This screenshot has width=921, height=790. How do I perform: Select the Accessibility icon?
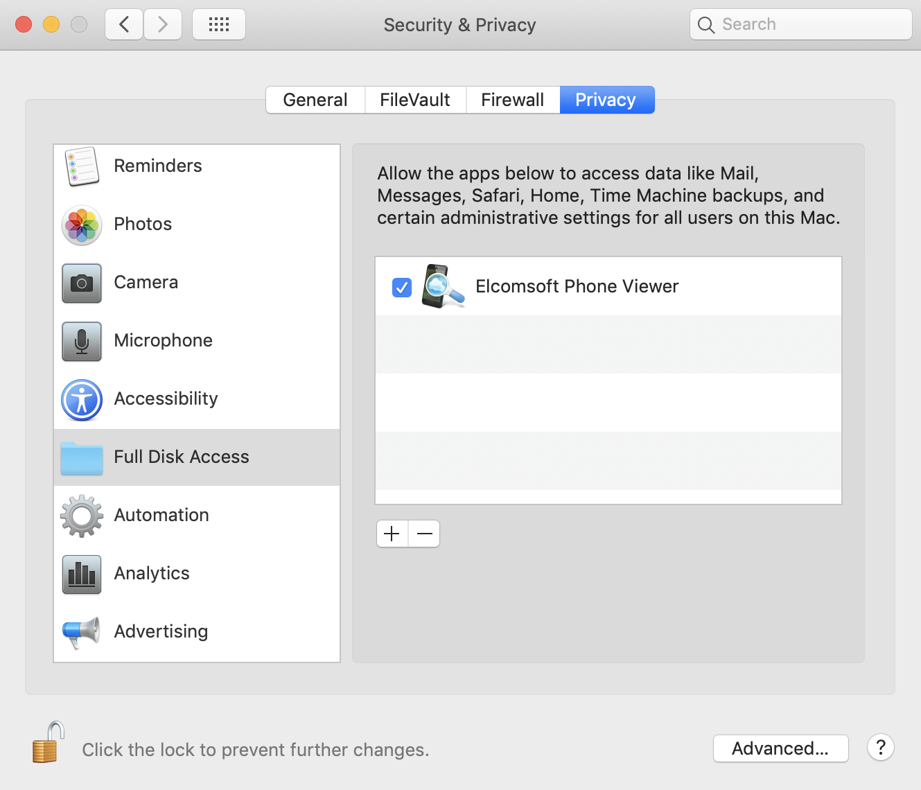click(81, 399)
